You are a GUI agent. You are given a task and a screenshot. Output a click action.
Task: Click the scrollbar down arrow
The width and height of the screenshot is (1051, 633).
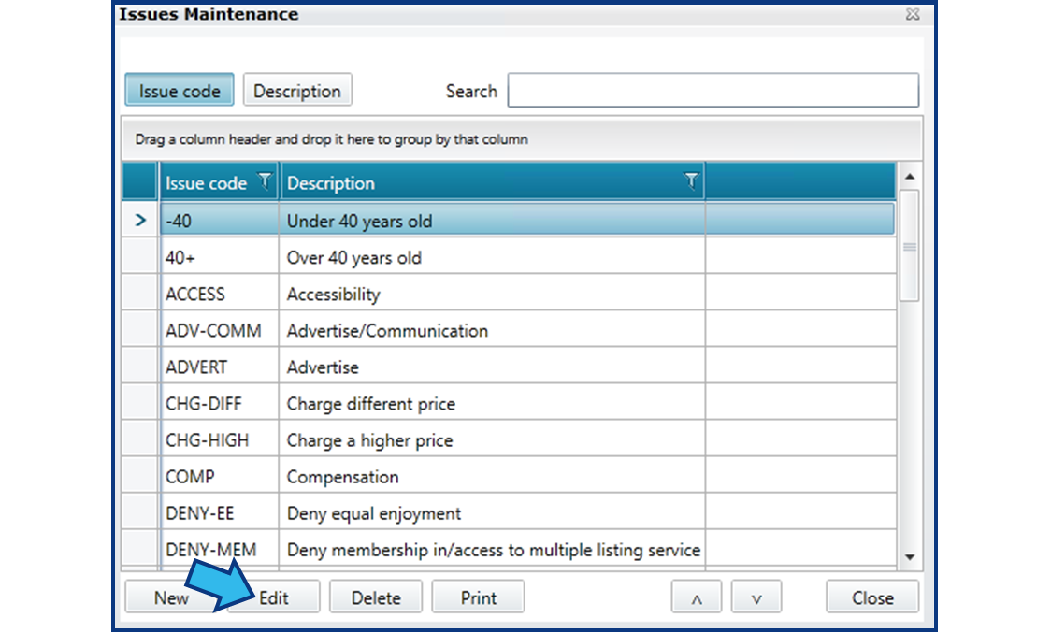(x=910, y=557)
